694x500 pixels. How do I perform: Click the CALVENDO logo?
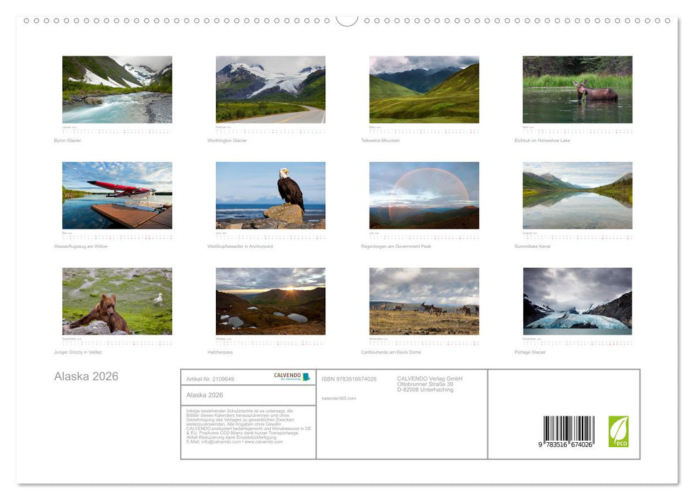(x=289, y=376)
